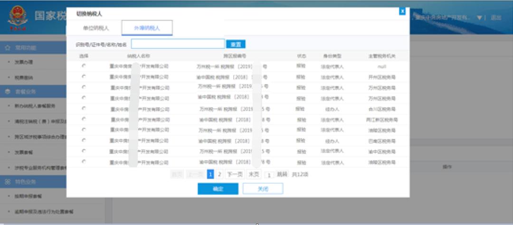Image resolution: width=513 pixels, height=225 pixels.
Task: Jump to 末页 last page
Action: (254, 174)
